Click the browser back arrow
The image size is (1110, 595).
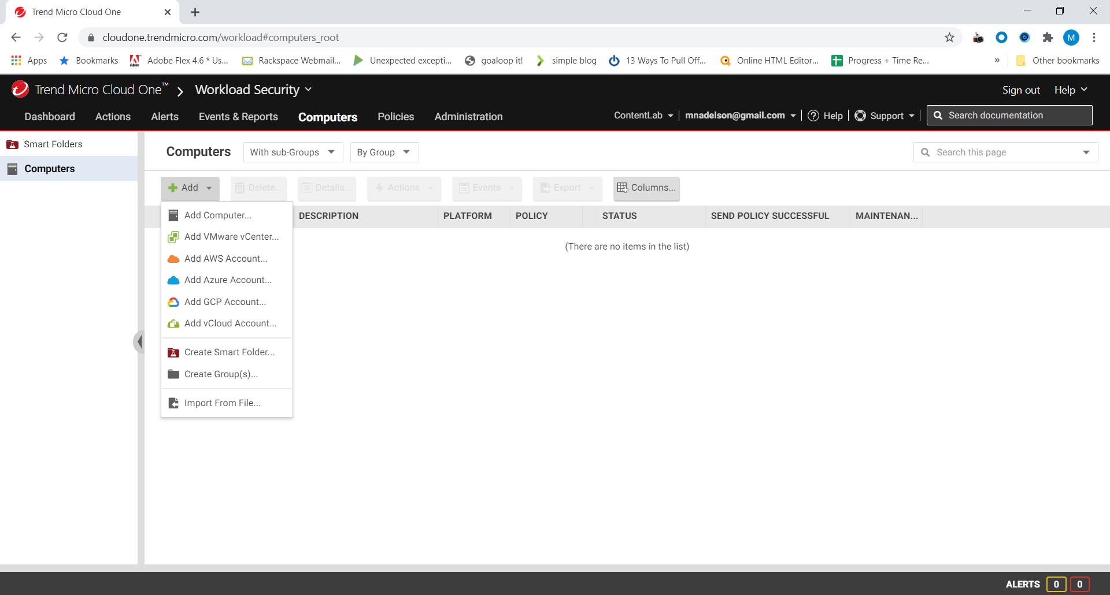click(x=16, y=38)
